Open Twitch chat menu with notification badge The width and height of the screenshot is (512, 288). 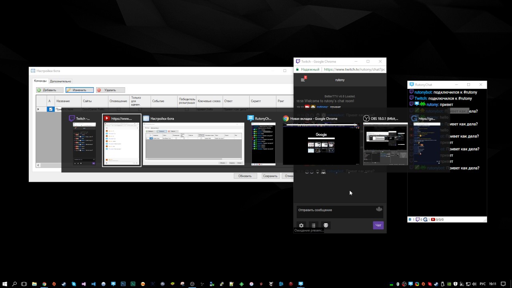pyautogui.click(x=303, y=79)
